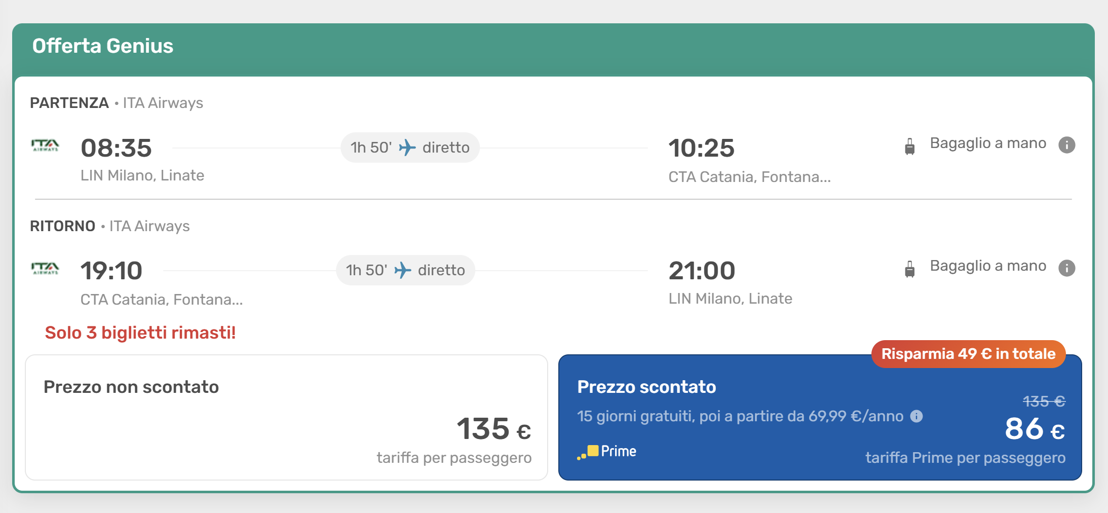
Task: Click the 08:35 departure time
Action: point(117,148)
